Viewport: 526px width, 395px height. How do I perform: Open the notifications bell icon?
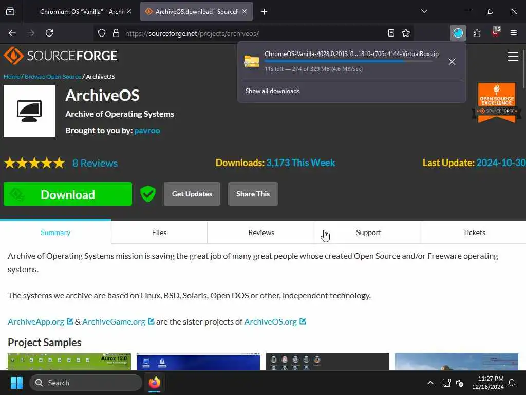(512, 383)
